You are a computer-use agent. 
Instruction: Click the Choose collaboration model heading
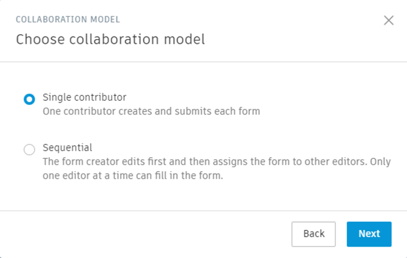110,40
